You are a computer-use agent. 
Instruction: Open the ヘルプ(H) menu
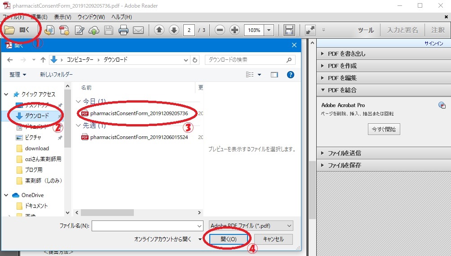tap(121, 17)
